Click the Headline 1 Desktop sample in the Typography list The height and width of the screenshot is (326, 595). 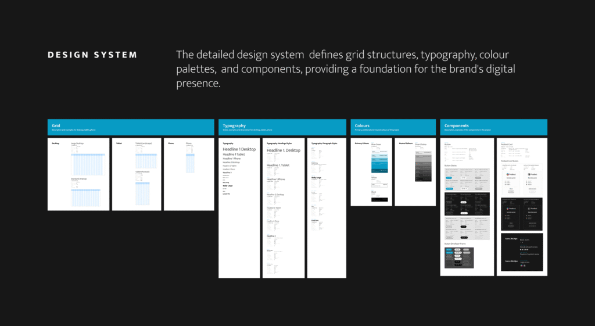click(x=239, y=149)
